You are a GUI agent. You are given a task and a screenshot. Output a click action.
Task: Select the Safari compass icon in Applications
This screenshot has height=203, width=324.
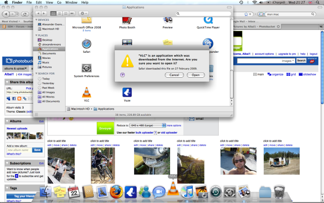[x=87, y=44]
